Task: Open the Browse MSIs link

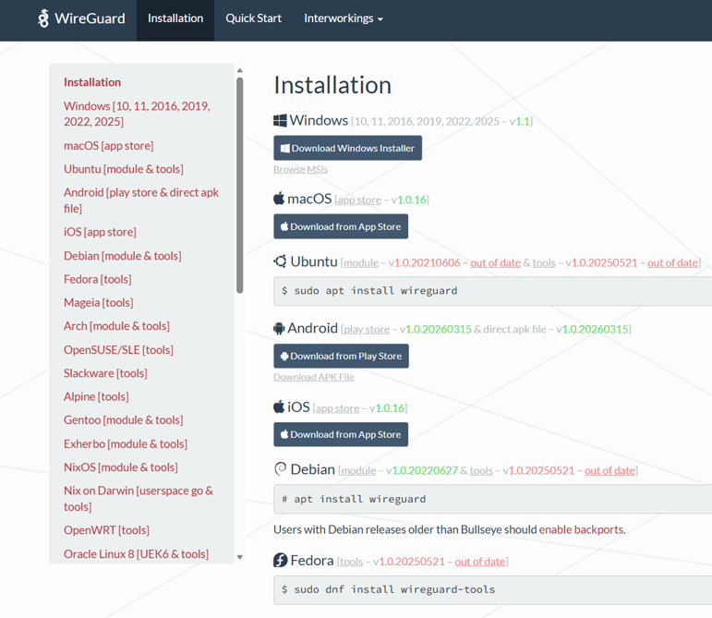Action: 300,169
